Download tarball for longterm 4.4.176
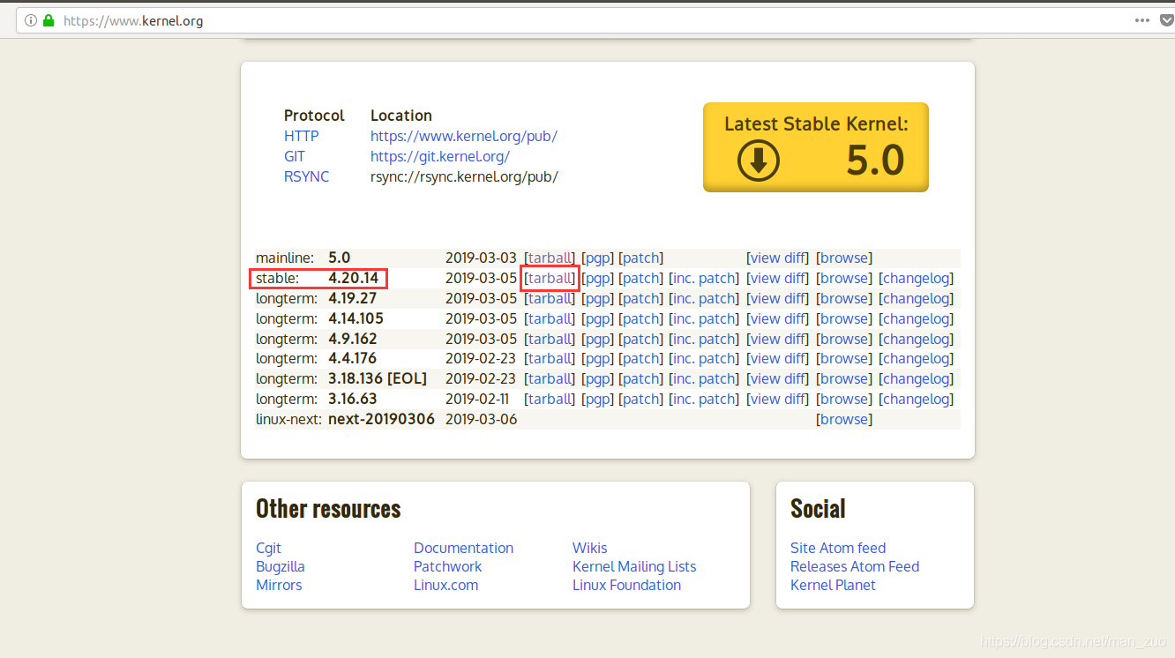 (x=550, y=358)
